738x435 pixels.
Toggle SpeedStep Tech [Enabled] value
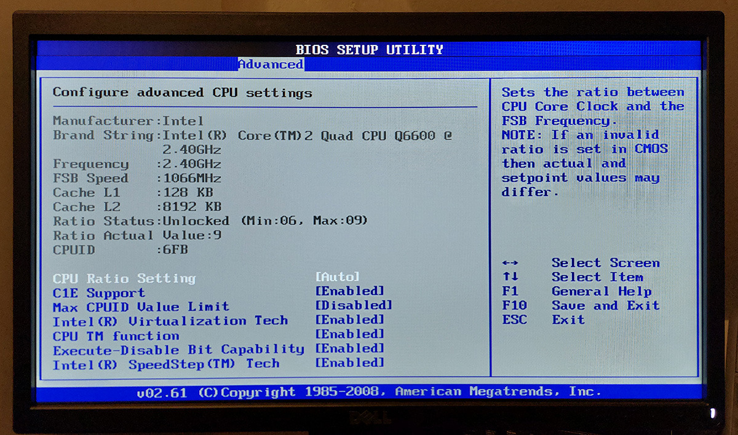click(x=349, y=362)
